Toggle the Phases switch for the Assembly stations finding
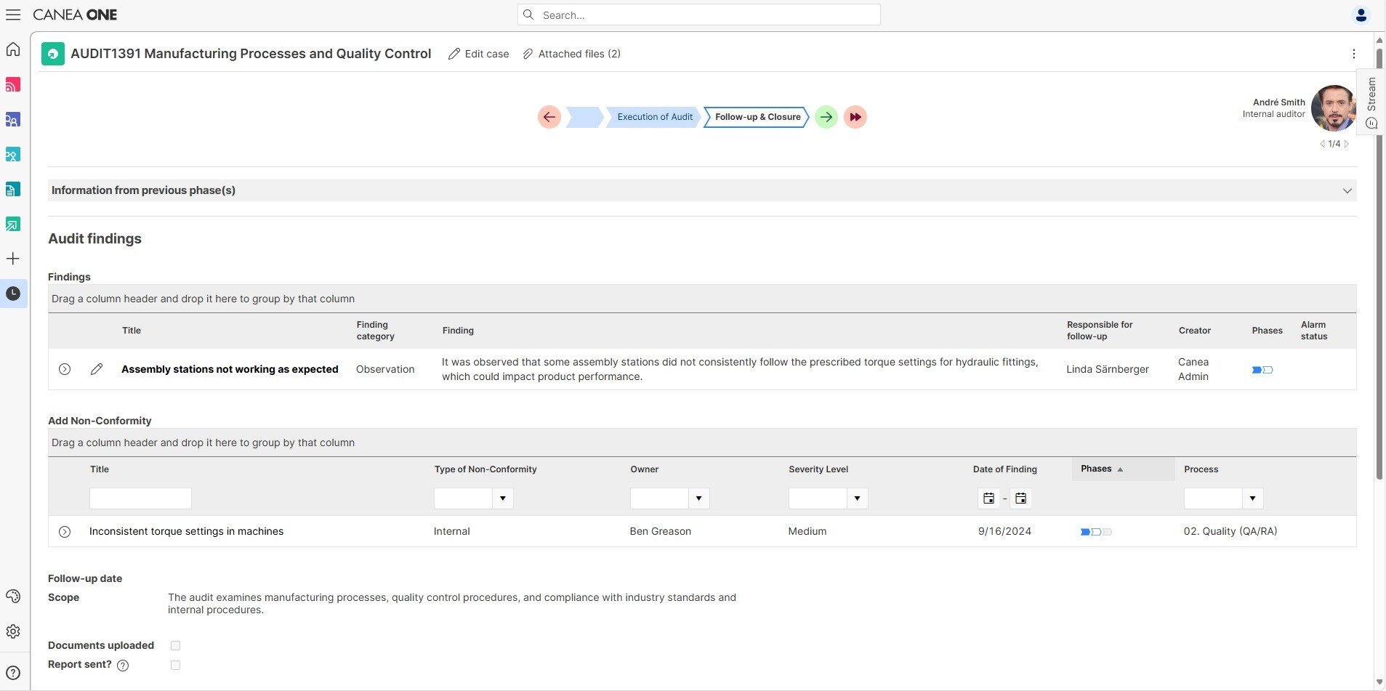1386x691 pixels. point(1262,369)
